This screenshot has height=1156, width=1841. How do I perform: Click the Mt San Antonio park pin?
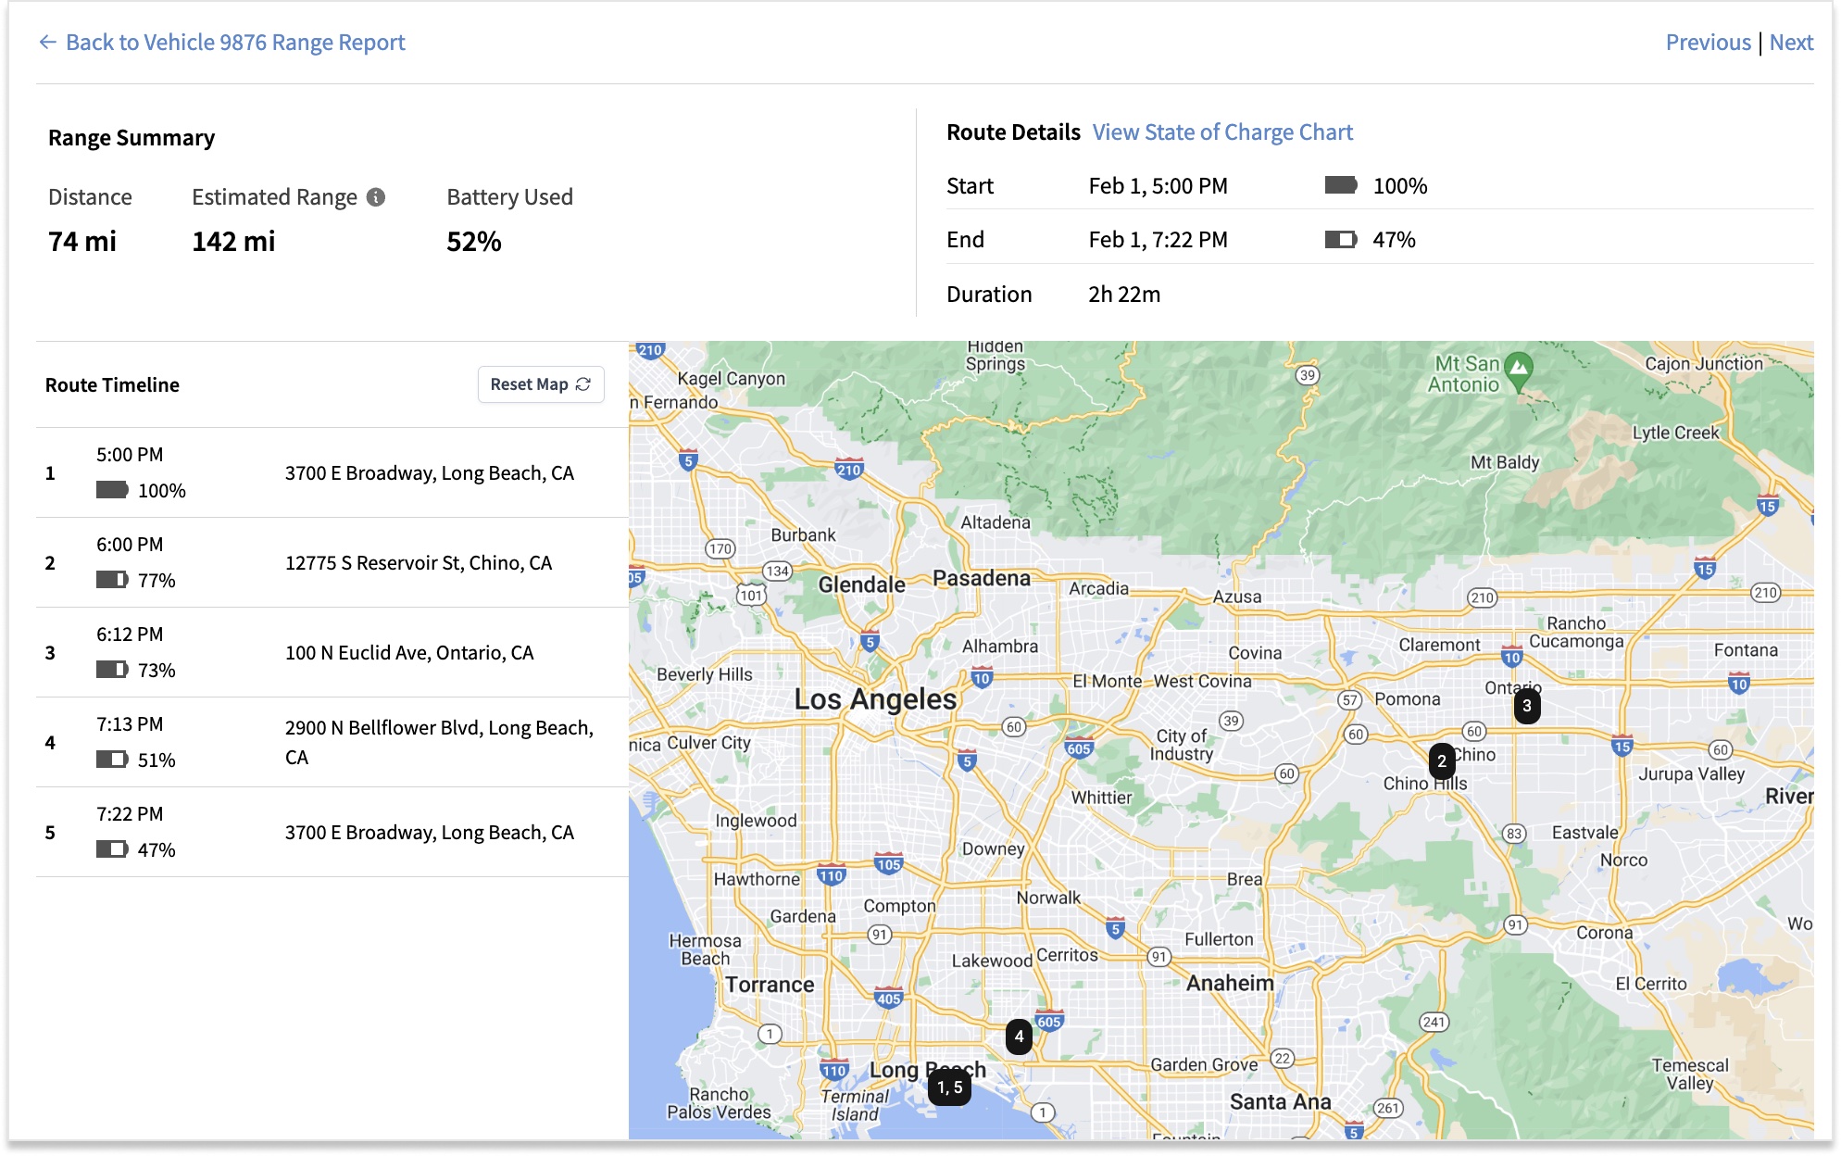point(1518,368)
